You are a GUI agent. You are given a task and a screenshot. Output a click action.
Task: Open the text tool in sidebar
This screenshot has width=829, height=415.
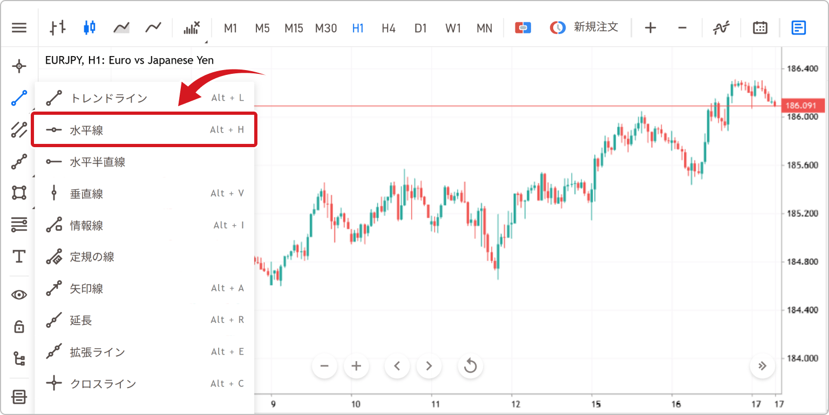[19, 257]
